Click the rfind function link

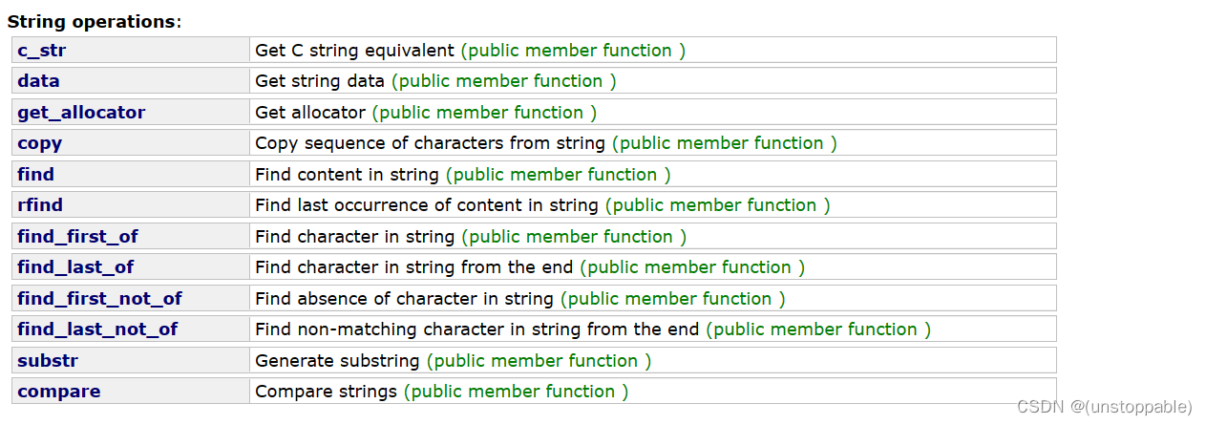(40, 205)
